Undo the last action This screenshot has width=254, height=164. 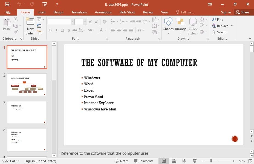(x=19, y=4)
